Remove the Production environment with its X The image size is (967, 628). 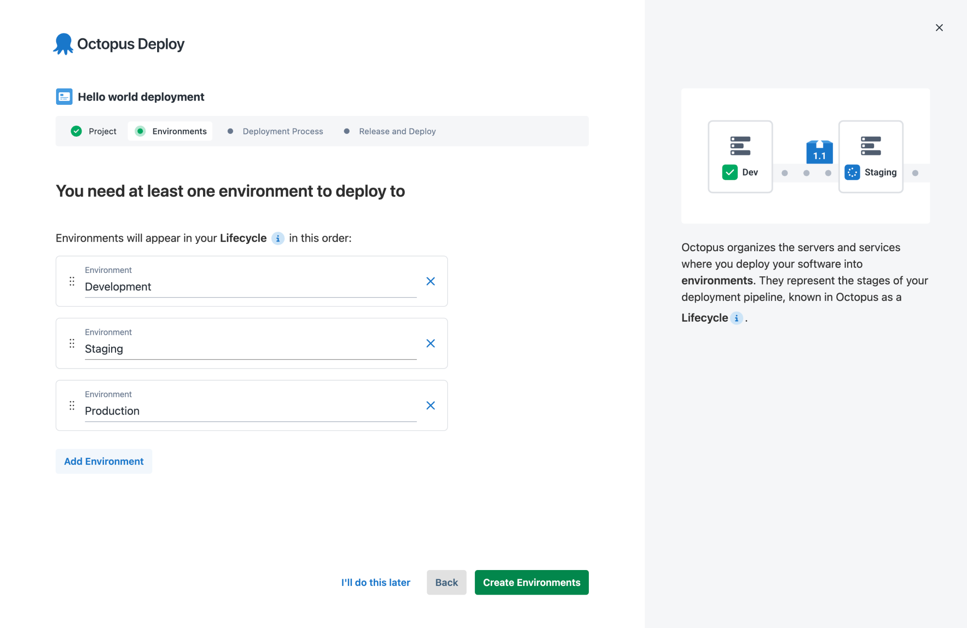(x=430, y=405)
